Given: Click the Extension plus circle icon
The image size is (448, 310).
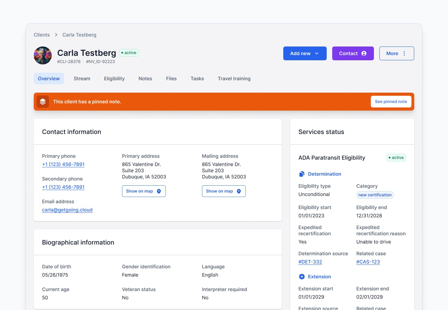Looking at the screenshot, I should 302,277.
